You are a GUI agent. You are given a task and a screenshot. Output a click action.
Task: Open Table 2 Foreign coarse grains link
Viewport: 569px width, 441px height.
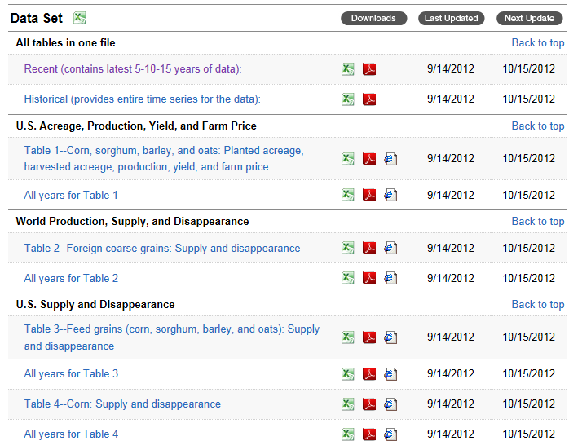tap(162, 248)
